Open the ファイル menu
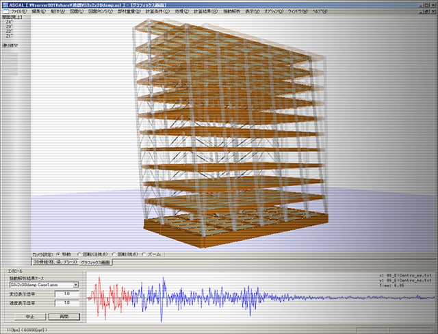438x334 pixels. [x=19, y=12]
